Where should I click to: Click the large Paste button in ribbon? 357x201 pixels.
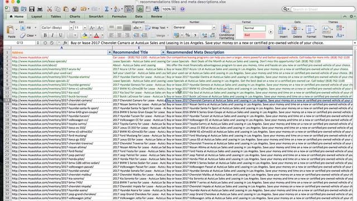[x=11, y=32]
